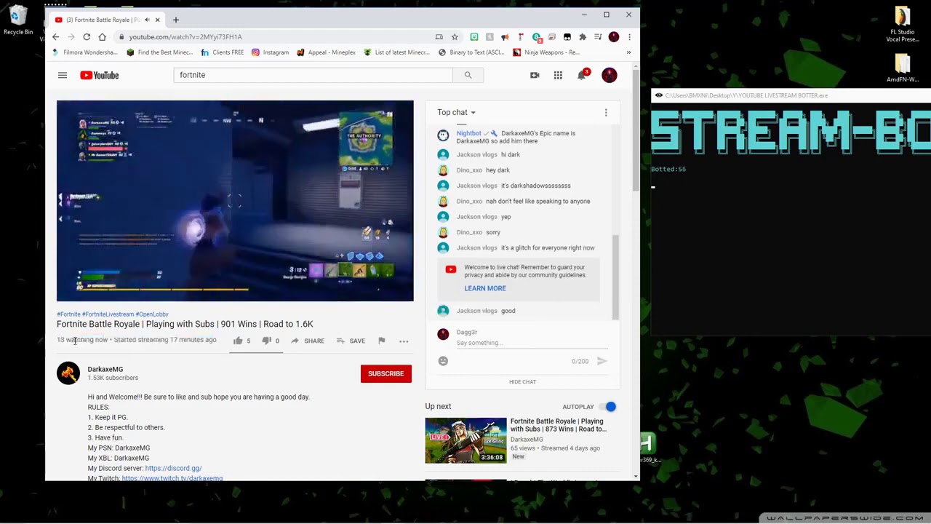The width and height of the screenshot is (931, 524).
Task: Click the YouTube search field
Action: tap(313, 75)
